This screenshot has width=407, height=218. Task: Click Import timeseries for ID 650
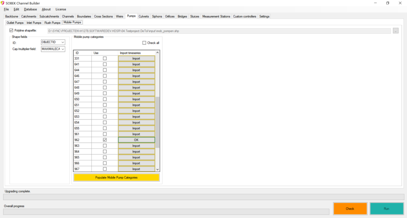pos(136,99)
